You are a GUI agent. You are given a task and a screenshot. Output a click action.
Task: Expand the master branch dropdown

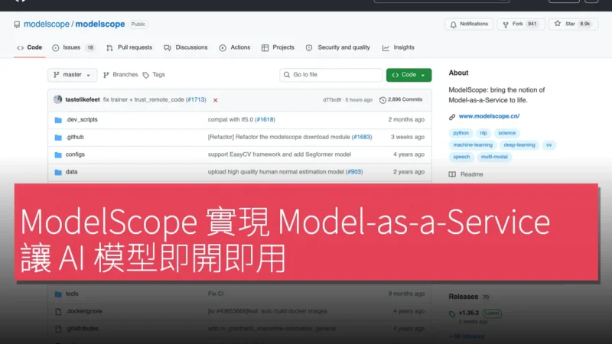(72, 75)
